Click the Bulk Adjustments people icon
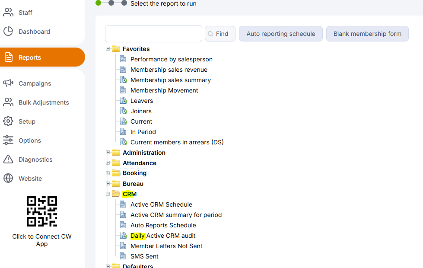423x268 pixels. point(8,102)
